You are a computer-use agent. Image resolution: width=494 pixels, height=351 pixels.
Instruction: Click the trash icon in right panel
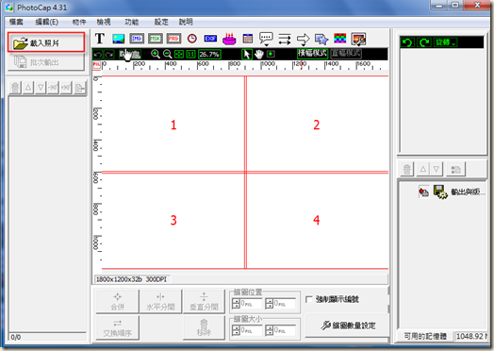407,169
